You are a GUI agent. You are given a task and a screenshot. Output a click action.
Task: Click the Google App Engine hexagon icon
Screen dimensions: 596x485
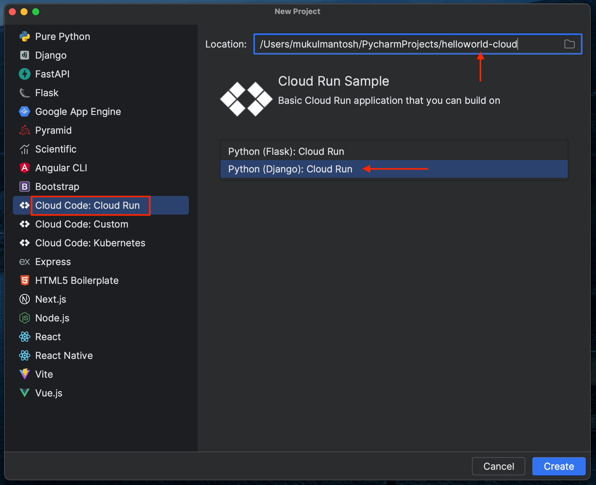pyautogui.click(x=25, y=111)
